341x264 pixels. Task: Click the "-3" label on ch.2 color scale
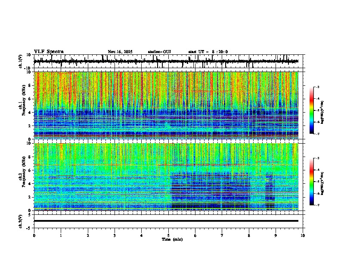[317, 158]
